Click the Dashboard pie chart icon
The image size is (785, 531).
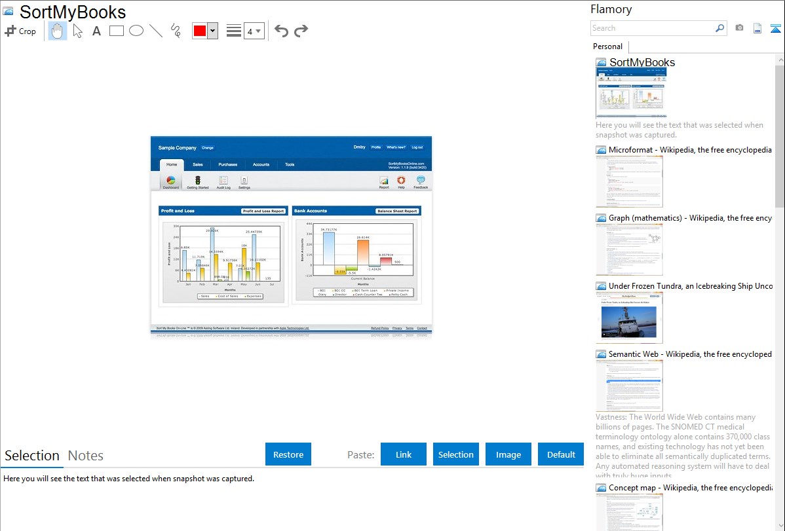(171, 181)
